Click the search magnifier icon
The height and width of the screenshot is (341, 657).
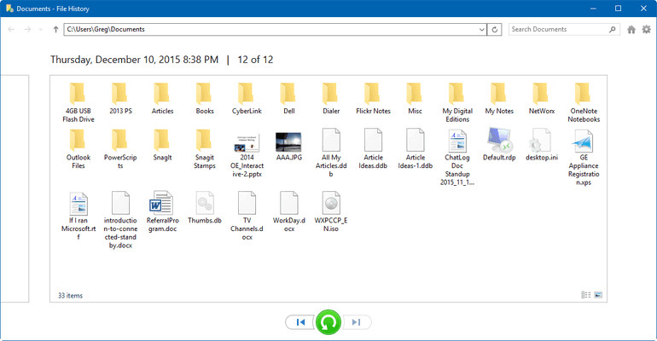pos(612,29)
